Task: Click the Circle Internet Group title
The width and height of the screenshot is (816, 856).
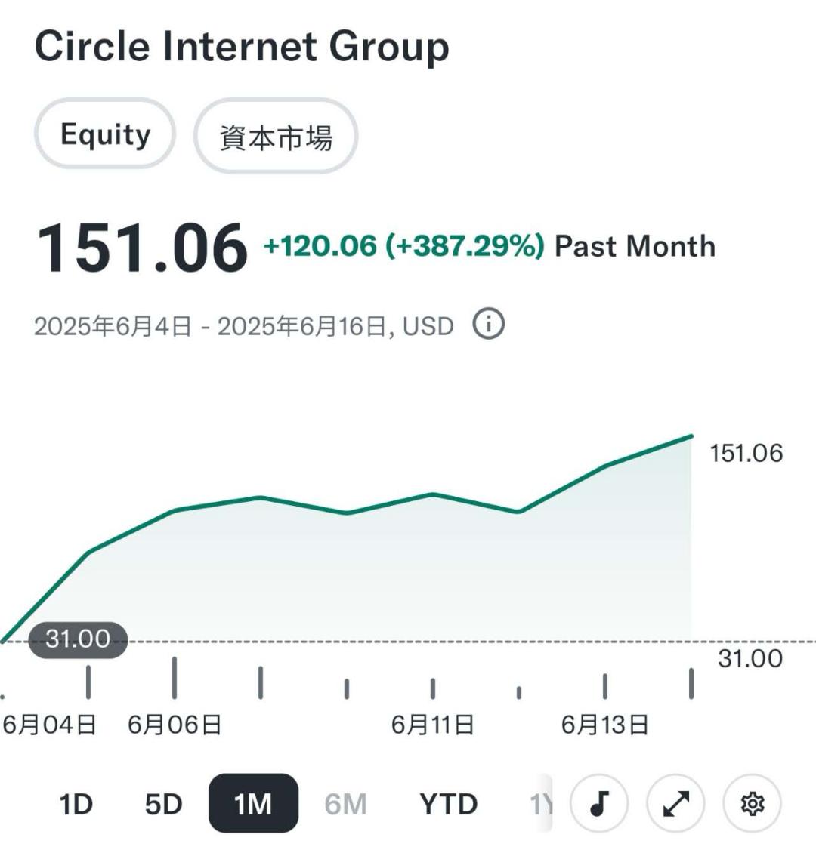Action: (242, 47)
